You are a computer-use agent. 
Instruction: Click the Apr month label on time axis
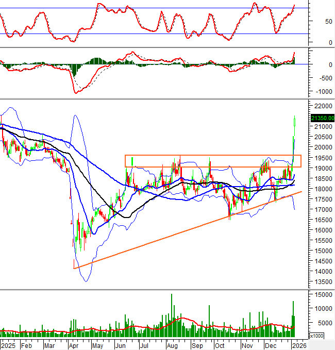(74, 346)
